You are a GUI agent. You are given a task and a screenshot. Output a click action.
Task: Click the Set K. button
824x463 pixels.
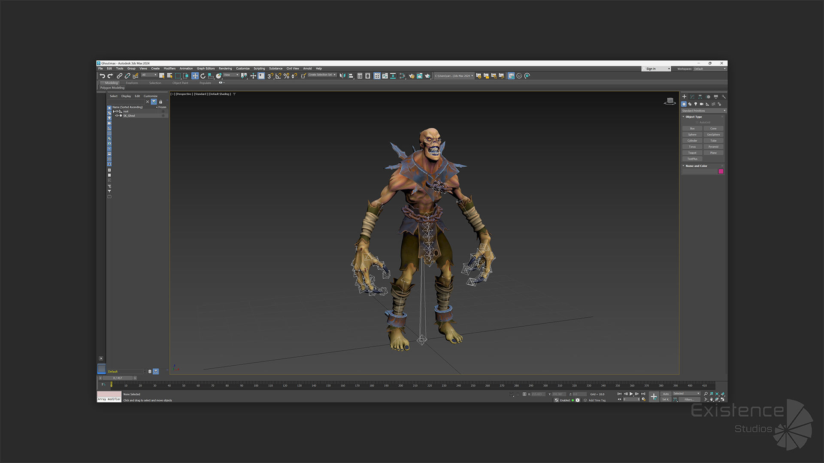coord(666,400)
